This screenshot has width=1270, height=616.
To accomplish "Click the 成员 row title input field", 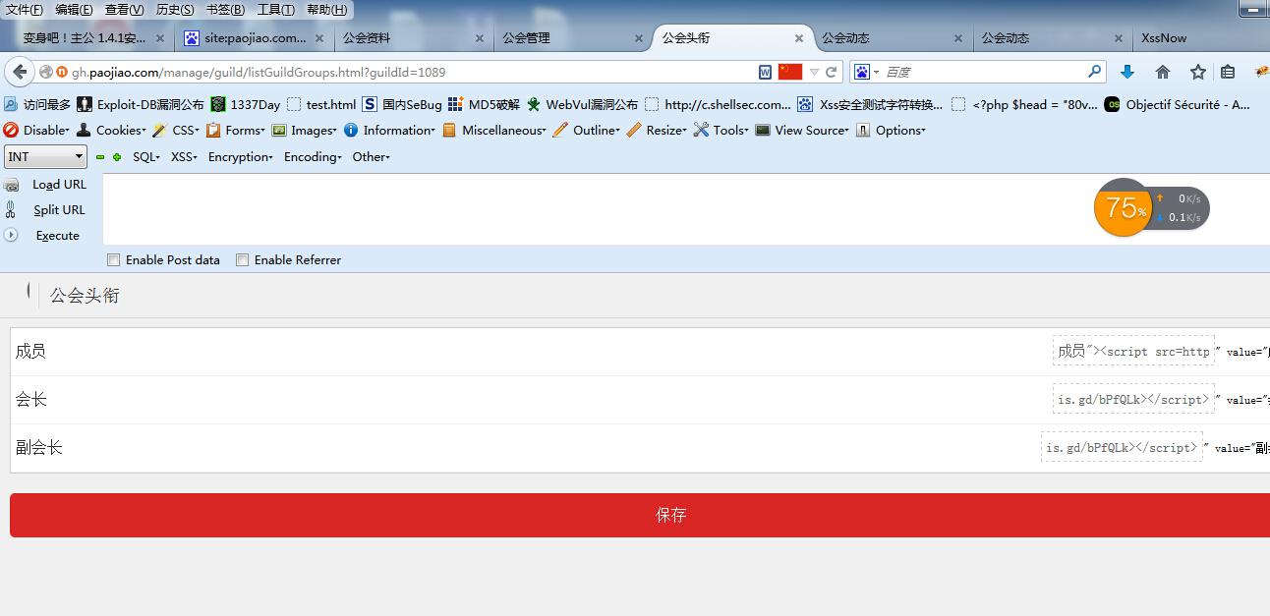I will (x=1133, y=351).
